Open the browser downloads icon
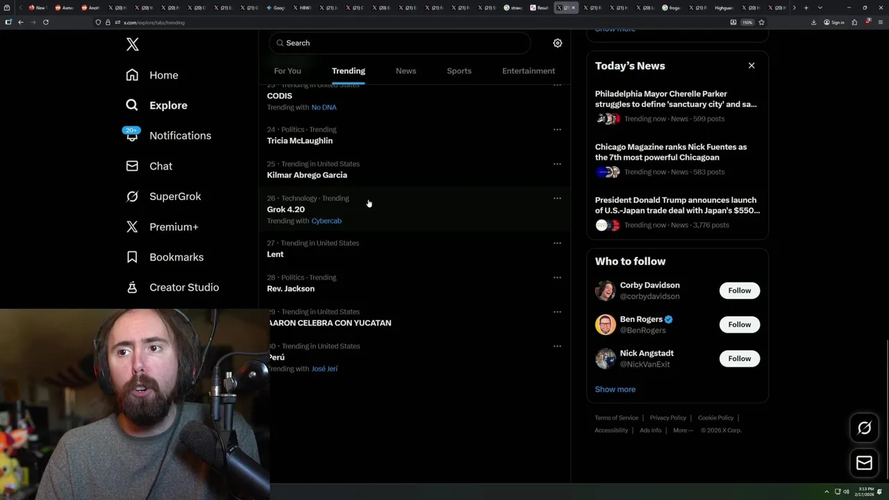 pyautogui.click(x=813, y=22)
